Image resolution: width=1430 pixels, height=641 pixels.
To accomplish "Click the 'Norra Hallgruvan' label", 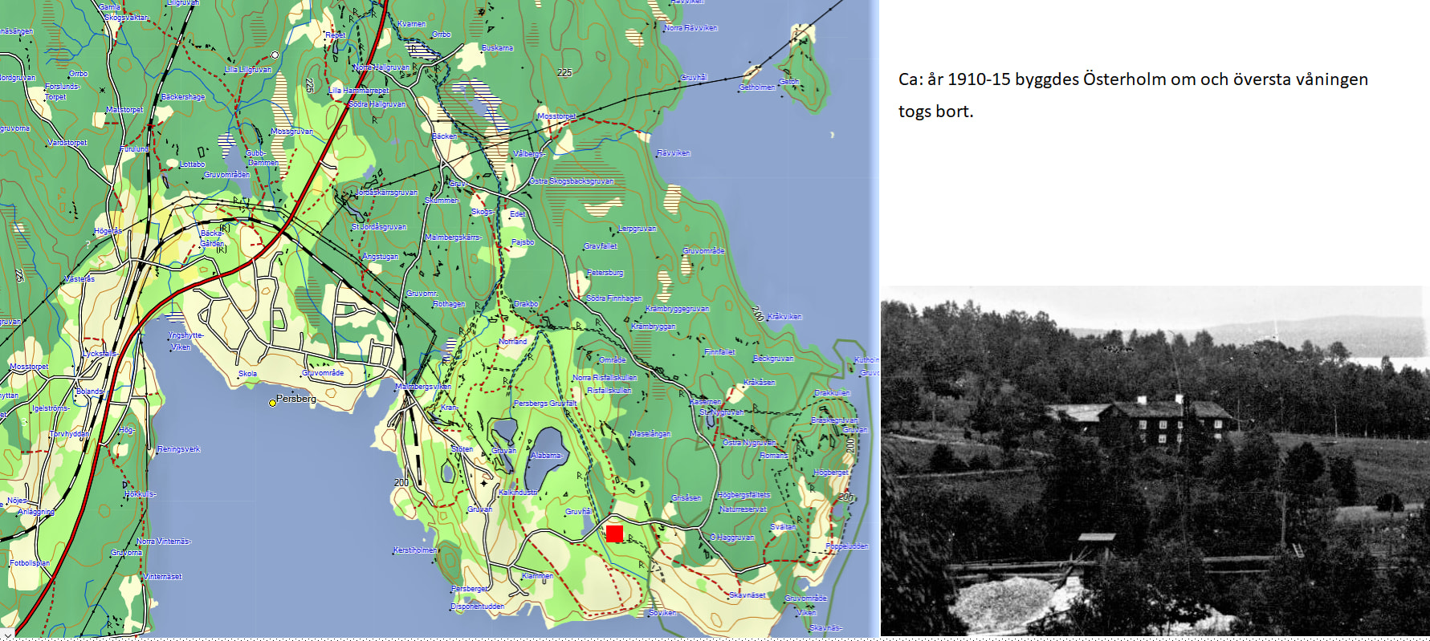I will 381,67.
